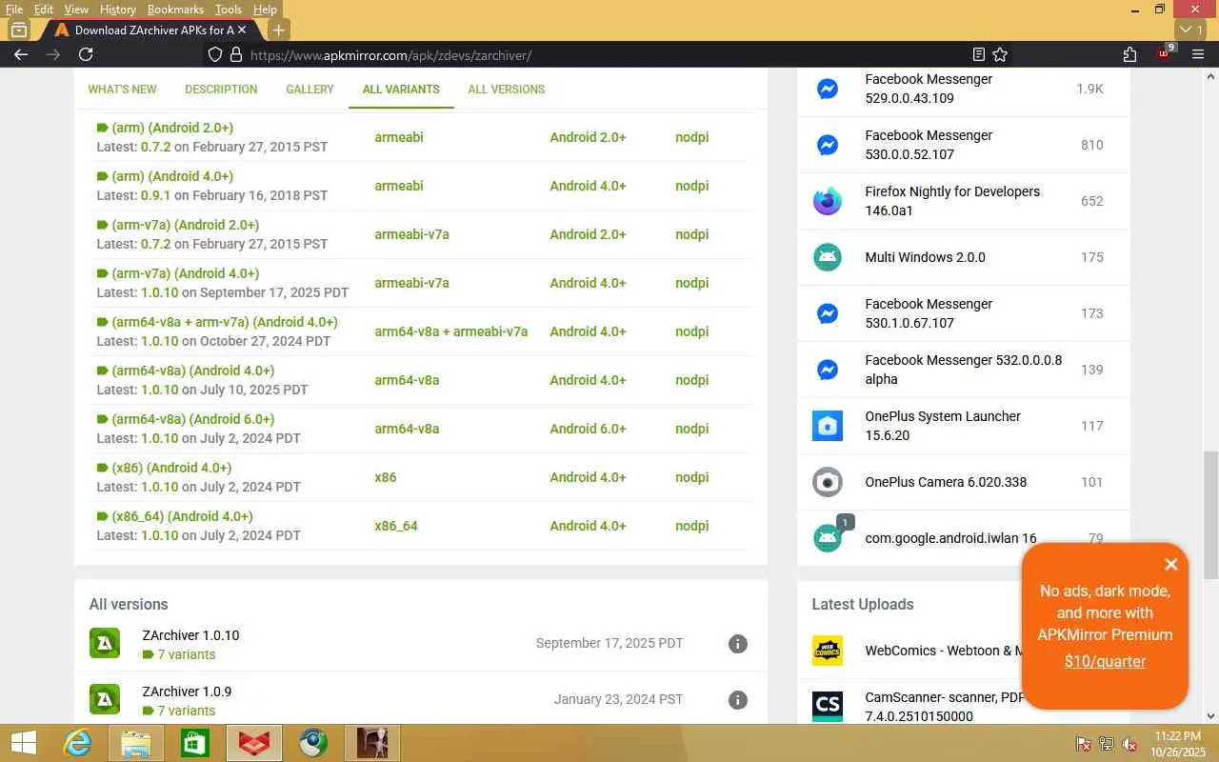Image resolution: width=1219 pixels, height=762 pixels.
Task: Click the ZArchiver 1.0.10 app icon
Action: pos(105,644)
